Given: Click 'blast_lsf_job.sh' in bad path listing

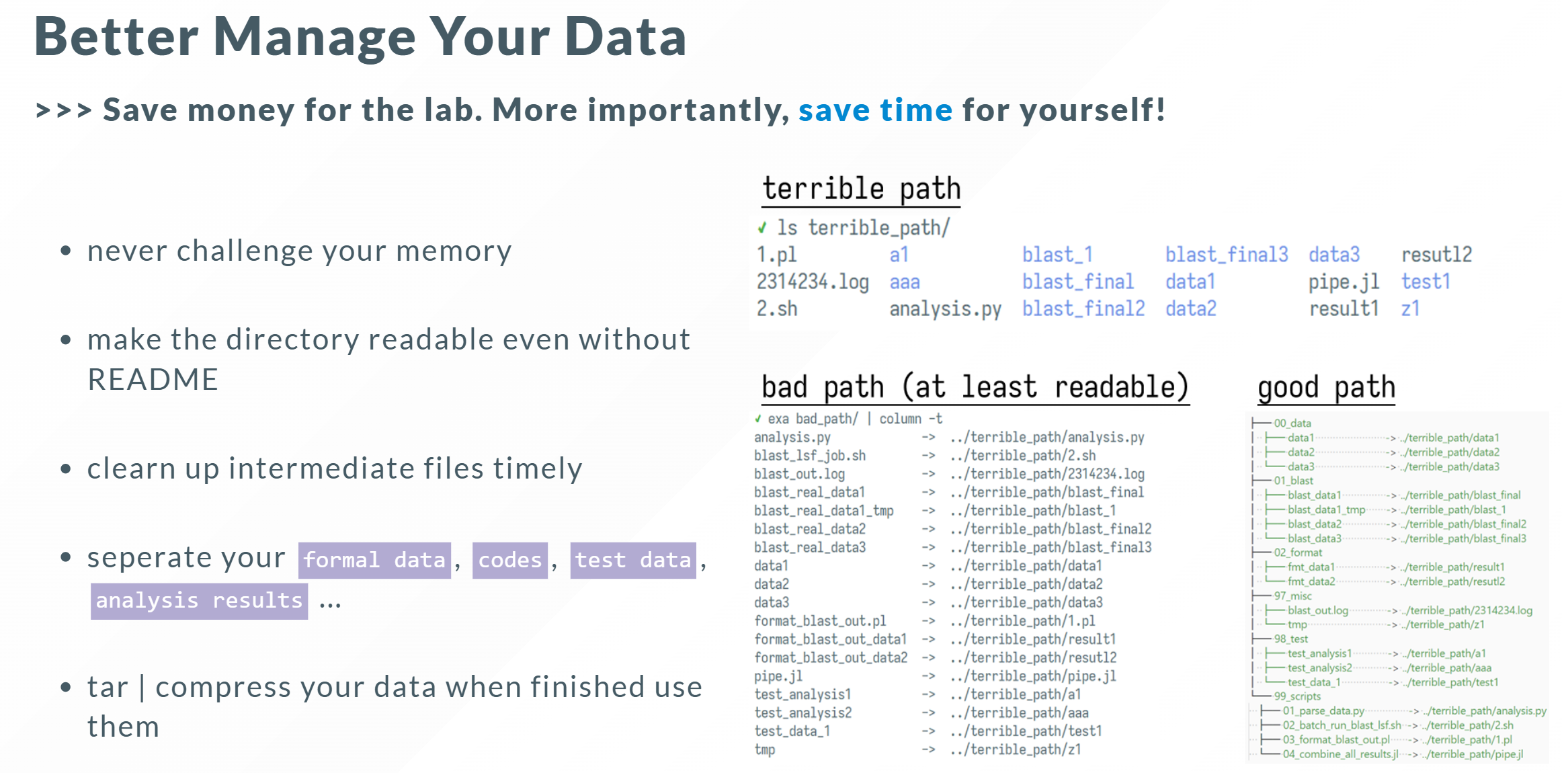Looking at the screenshot, I should click(x=809, y=456).
